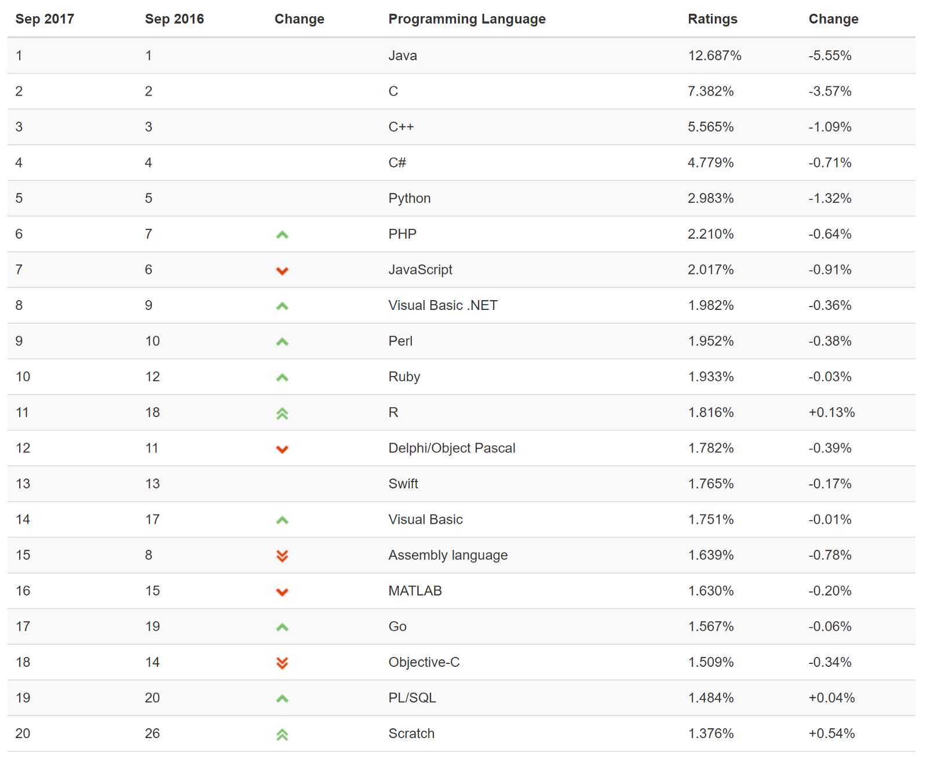Click the Ruby rating value 1.933%
The width and height of the screenshot is (927, 763).
pos(710,377)
